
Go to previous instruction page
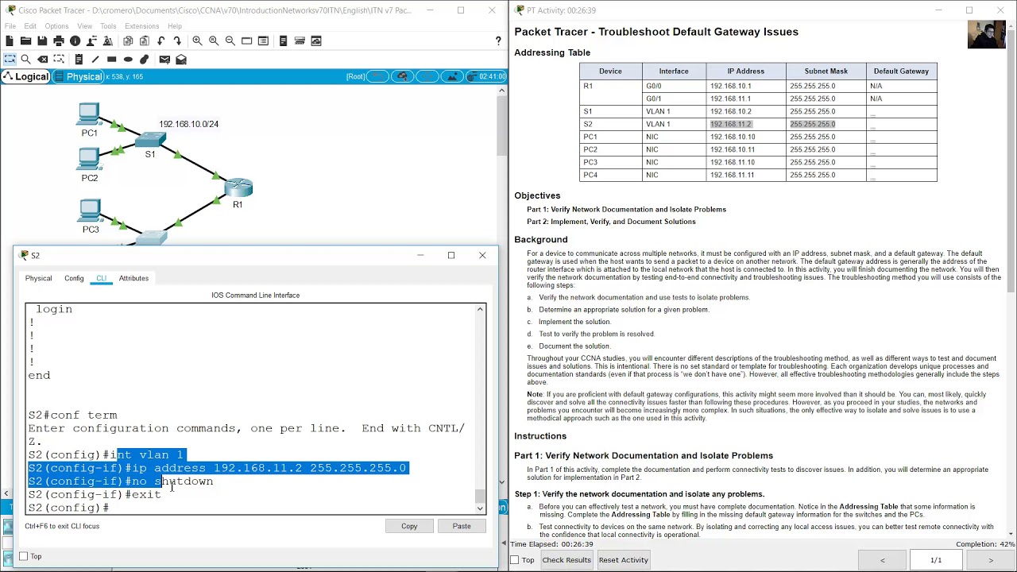882,560
